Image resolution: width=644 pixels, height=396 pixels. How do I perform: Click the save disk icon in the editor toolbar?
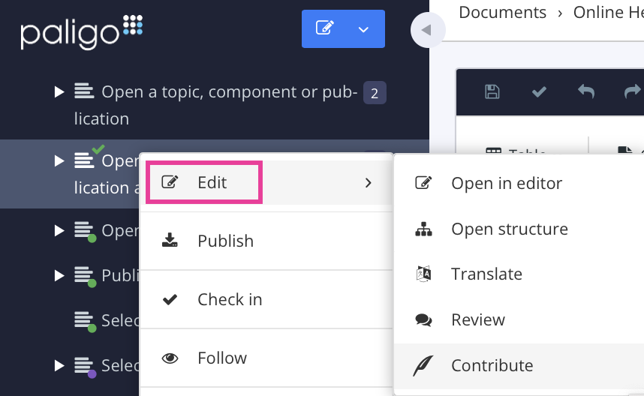click(x=492, y=92)
